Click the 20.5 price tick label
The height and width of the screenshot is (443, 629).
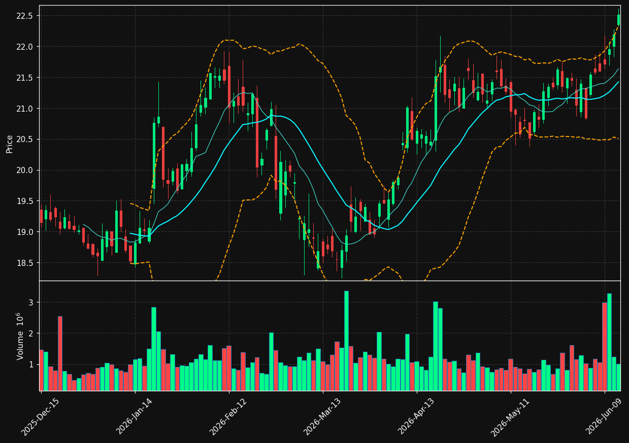tap(24, 140)
